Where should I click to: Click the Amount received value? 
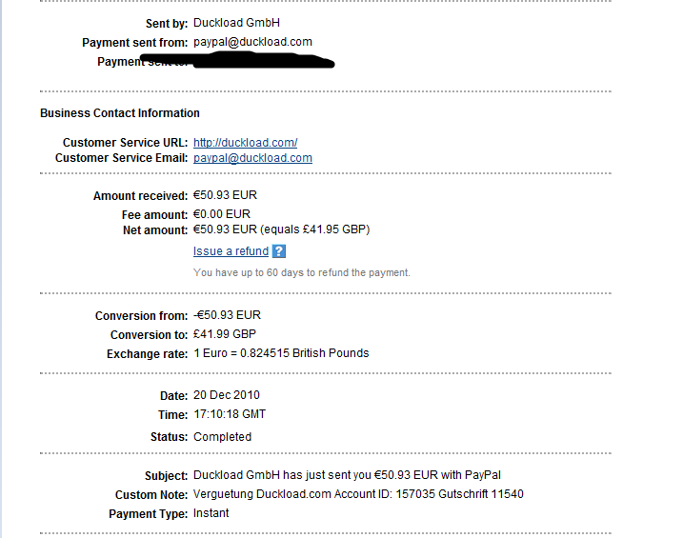[225, 195]
